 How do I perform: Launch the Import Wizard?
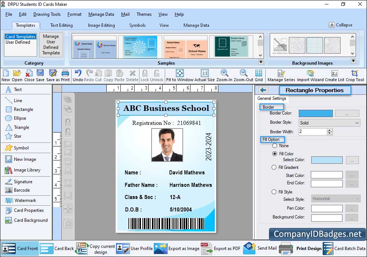point(310,75)
